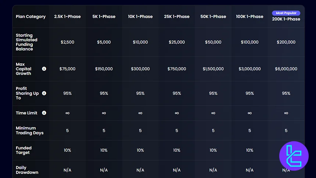Click the Starting Simulated Funding Balance label

click(x=26, y=42)
